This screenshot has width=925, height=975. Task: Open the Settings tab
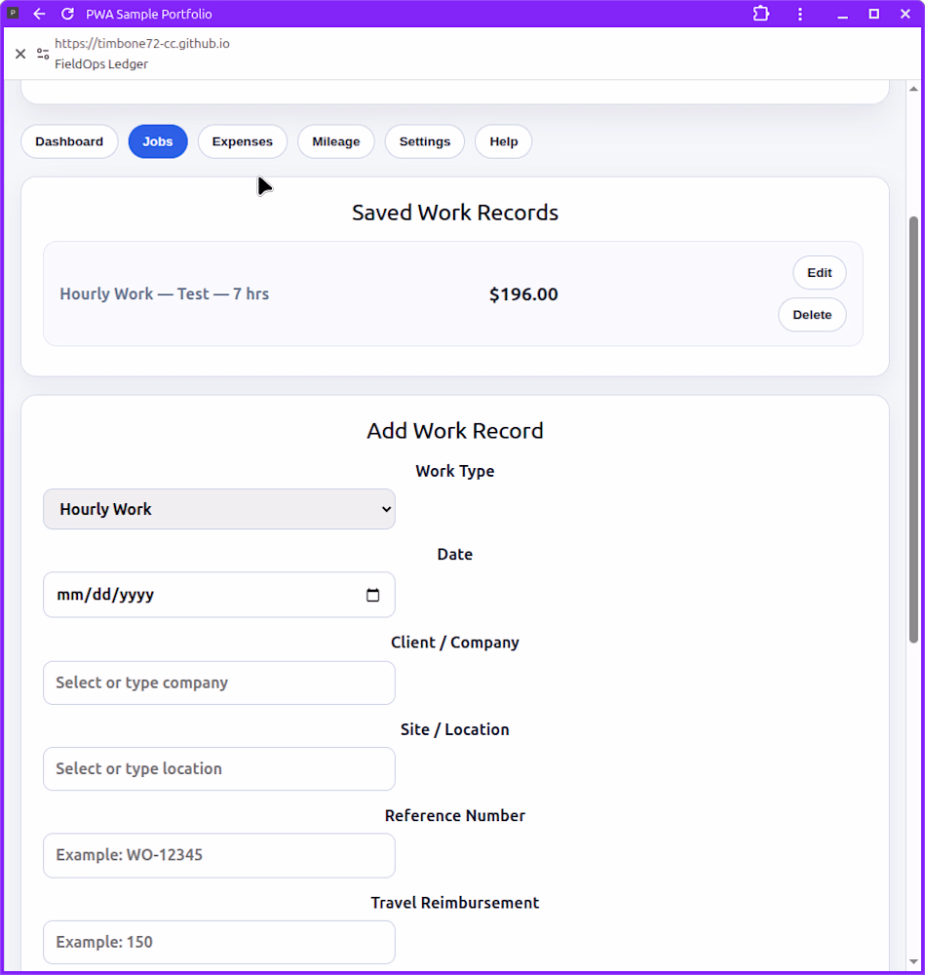425,141
